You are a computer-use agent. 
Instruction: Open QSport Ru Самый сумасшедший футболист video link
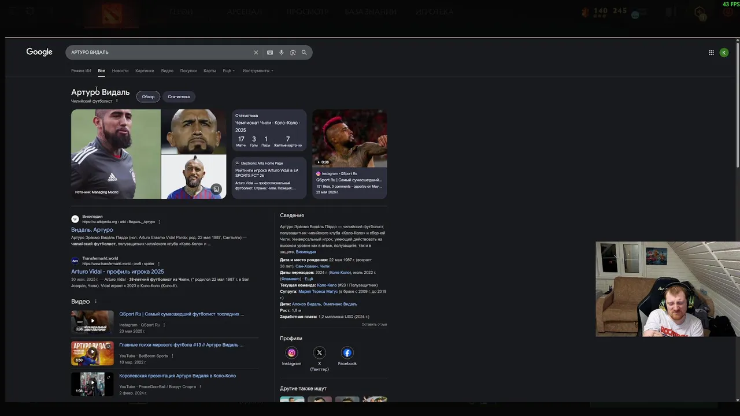coord(182,314)
